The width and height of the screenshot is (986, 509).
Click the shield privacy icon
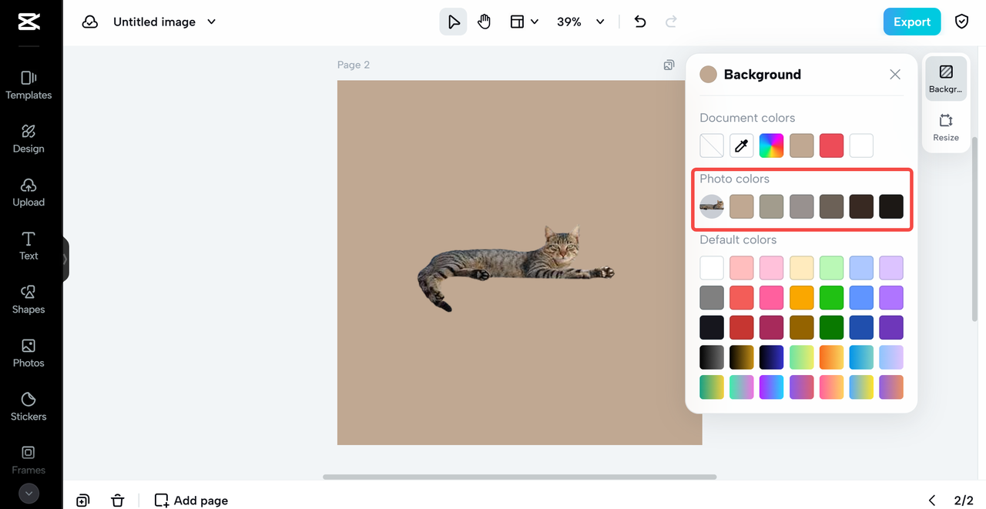point(961,22)
